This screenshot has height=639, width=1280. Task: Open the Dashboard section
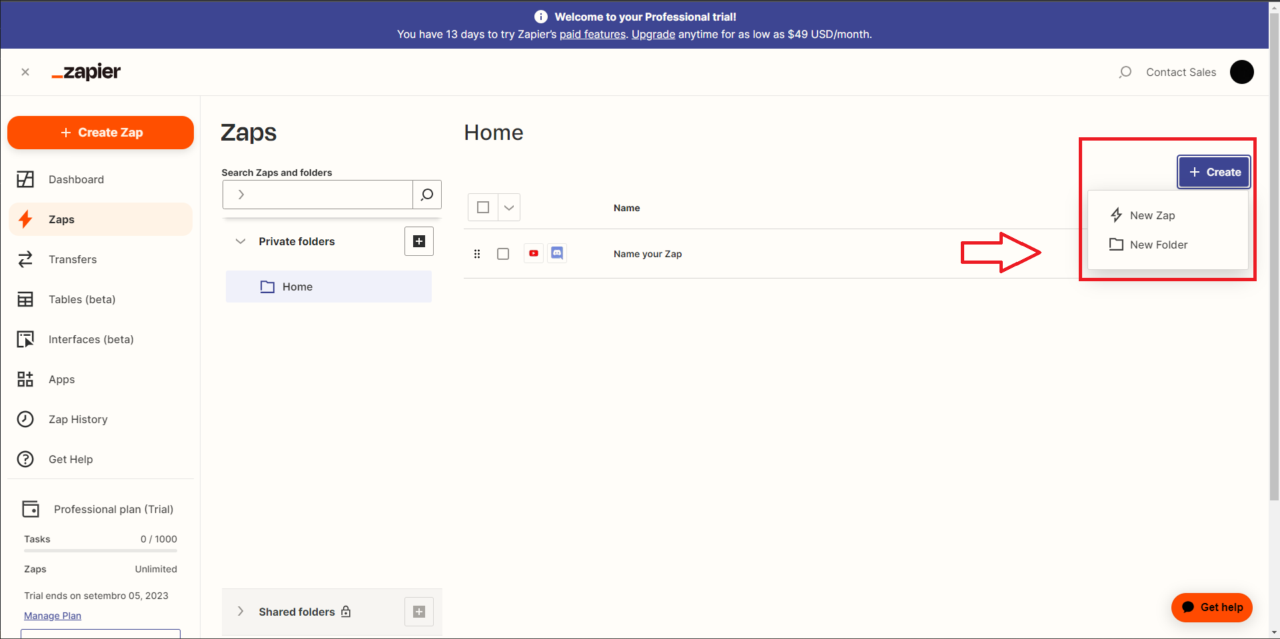coord(76,179)
